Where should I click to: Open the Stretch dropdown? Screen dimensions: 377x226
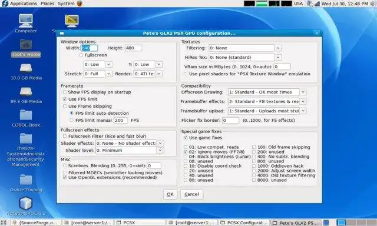[108, 74]
